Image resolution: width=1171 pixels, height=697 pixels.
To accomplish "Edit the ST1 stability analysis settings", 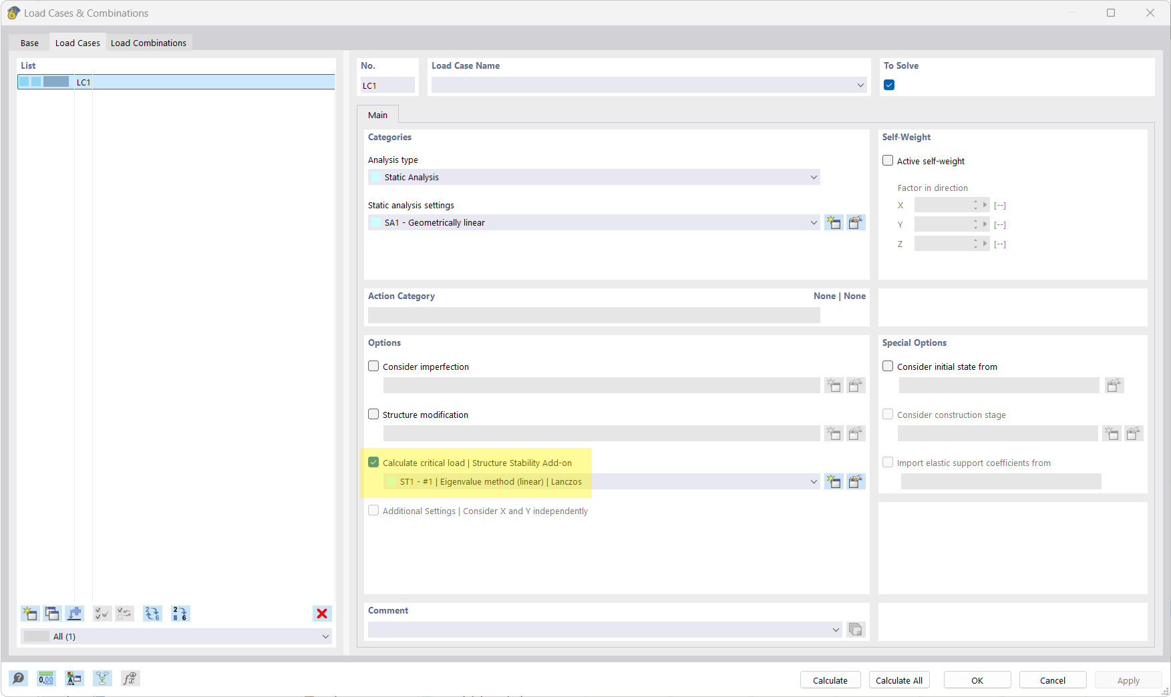I will [856, 481].
